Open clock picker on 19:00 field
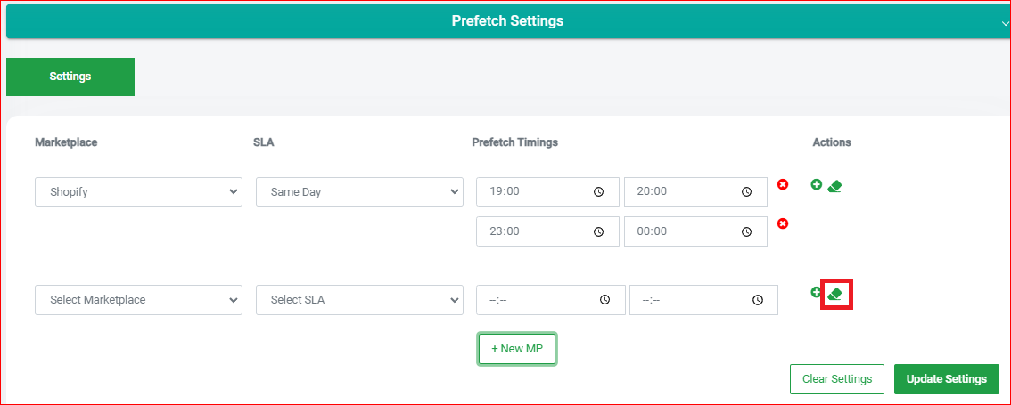 point(598,192)
